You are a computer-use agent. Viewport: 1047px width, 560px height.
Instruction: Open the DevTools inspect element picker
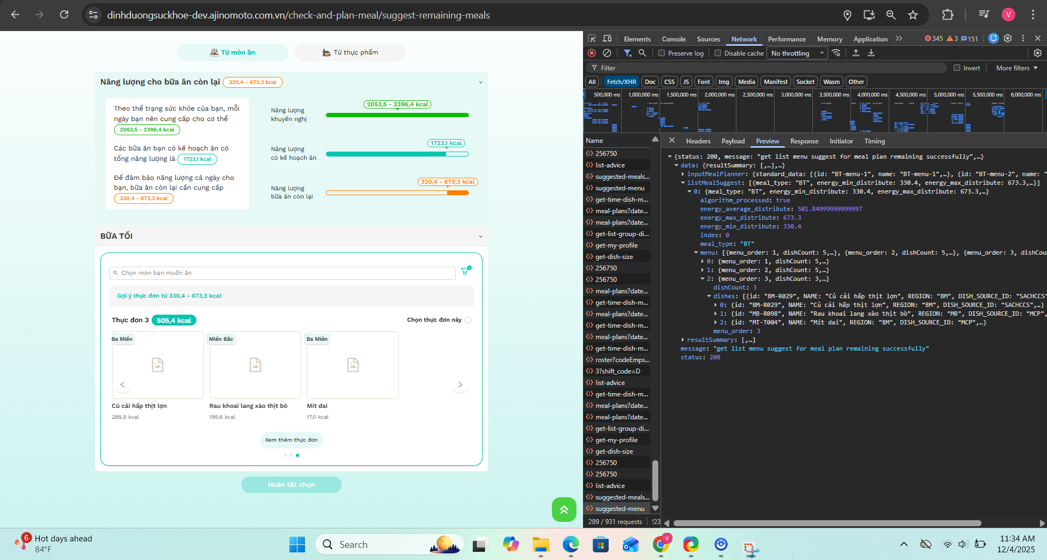coord(592,39)
